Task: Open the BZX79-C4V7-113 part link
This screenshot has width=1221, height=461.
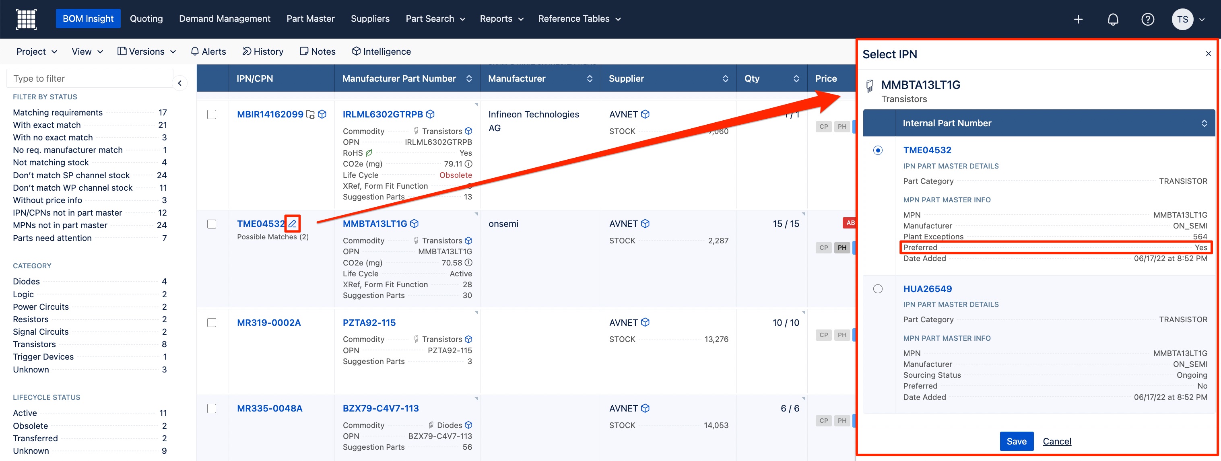Action: (381, 408)
